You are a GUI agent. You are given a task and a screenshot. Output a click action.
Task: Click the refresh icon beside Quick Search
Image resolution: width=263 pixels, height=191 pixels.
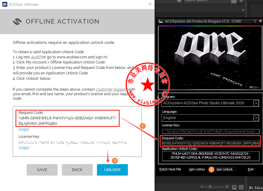coord(179,1)
